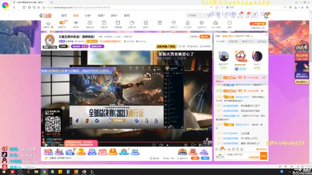Screen dimensions: 312x175
Task: Open the yellow trophy activity icon
Action: tap(81, 152)
